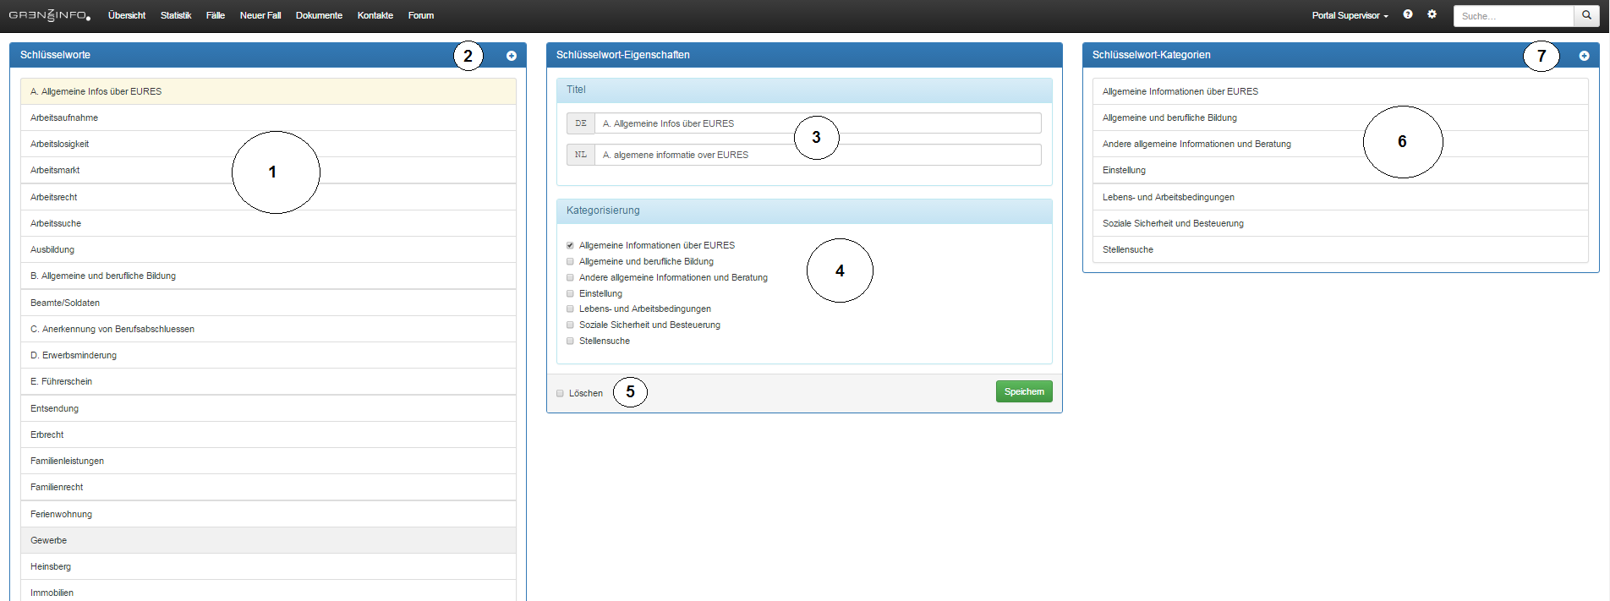Image resolution: width=1610 pixels, height=601 pixels.
Task: Open the settings gear icon
Action: [x=1432, y=14]
